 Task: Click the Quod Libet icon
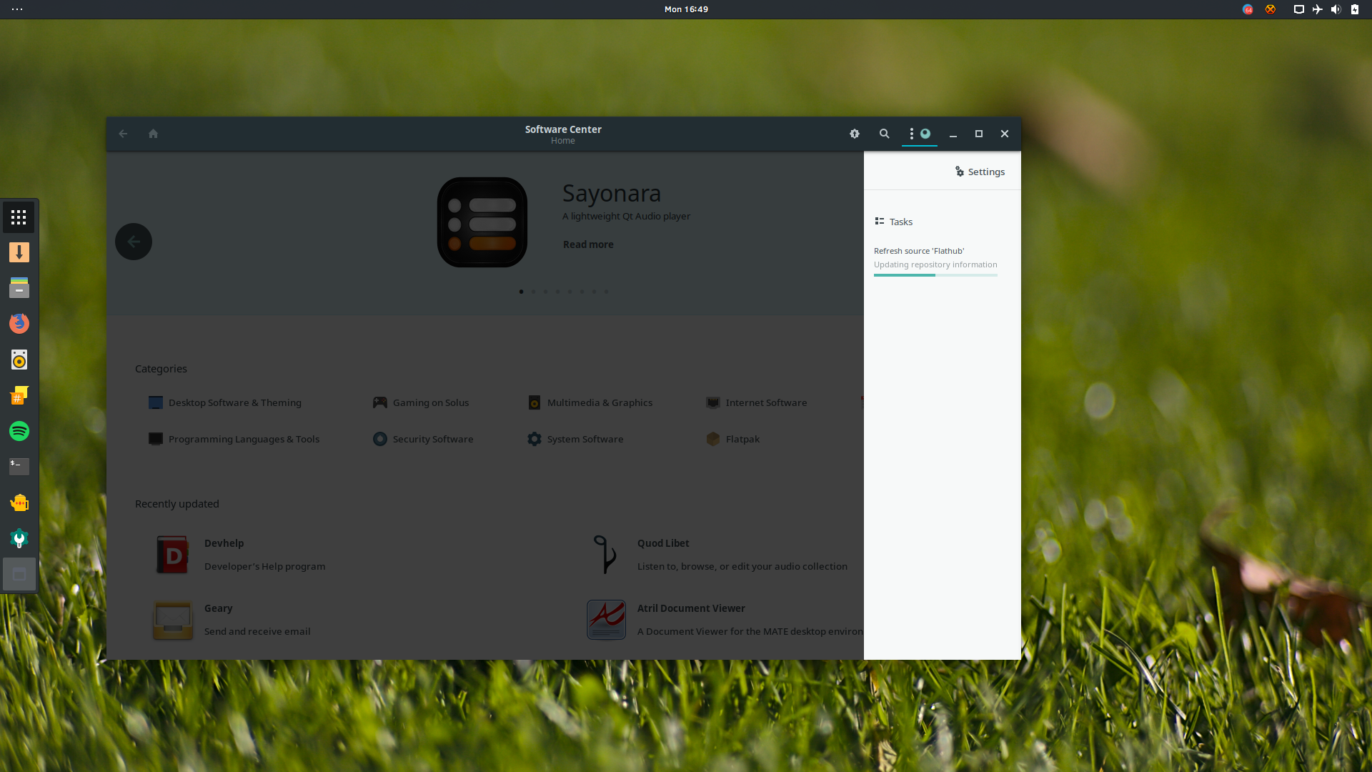tap(605, 555)
